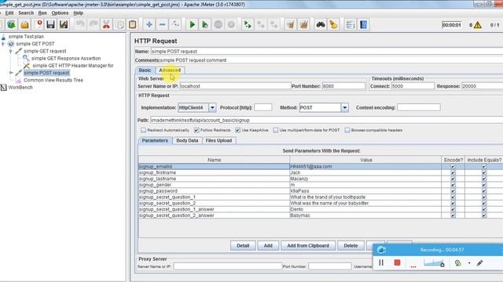Expand all tree nodes with plus icon

tap(149, 24)
